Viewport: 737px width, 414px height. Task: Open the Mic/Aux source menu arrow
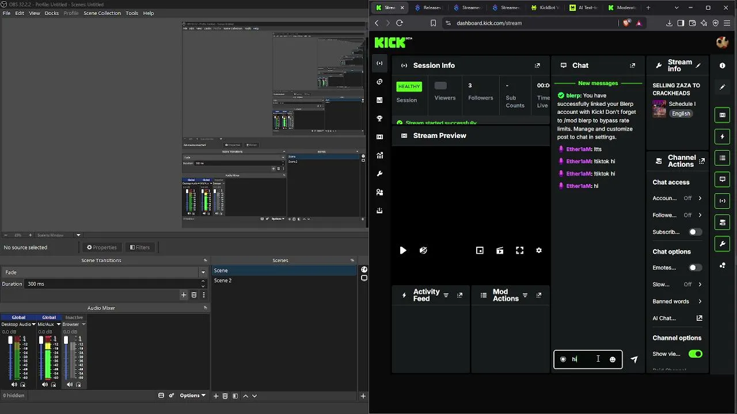pos(58,324)
